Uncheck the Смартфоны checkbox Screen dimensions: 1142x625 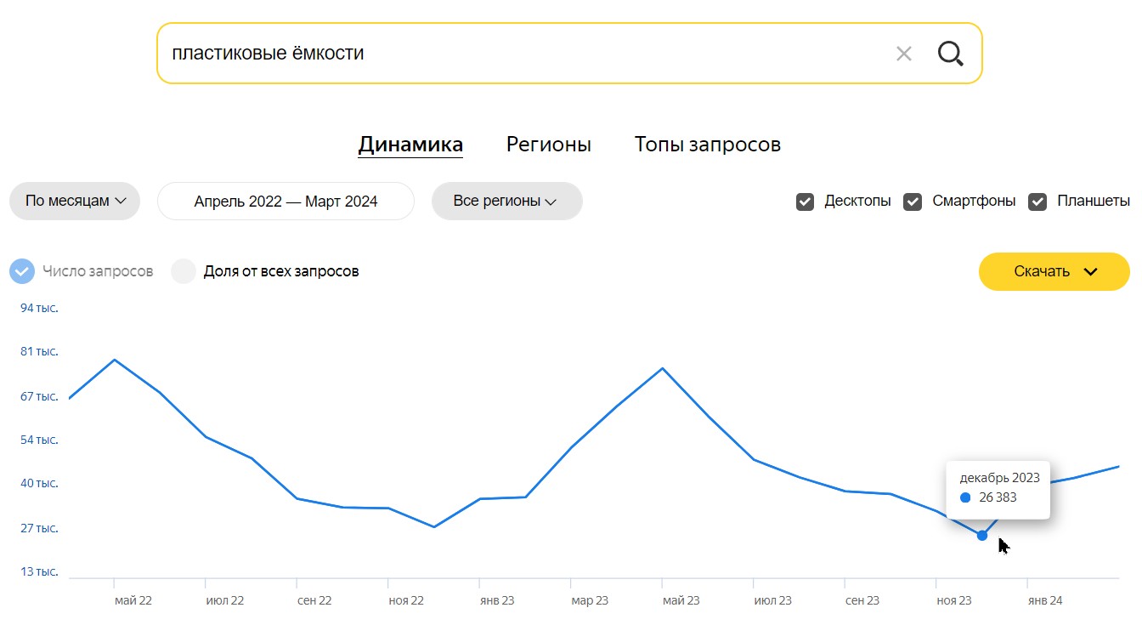[x=913, y=202]
